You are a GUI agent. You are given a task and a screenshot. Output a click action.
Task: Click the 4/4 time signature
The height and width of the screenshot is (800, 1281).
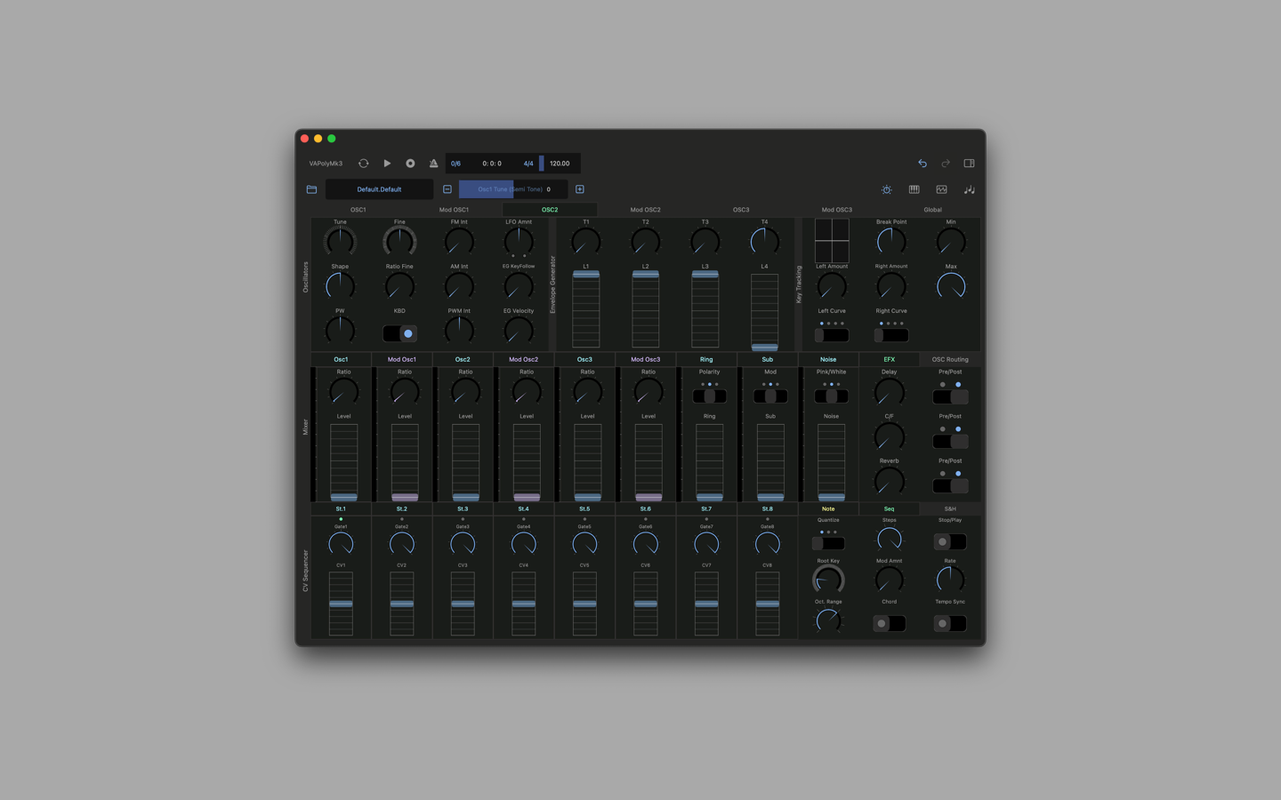click(528, 164)
